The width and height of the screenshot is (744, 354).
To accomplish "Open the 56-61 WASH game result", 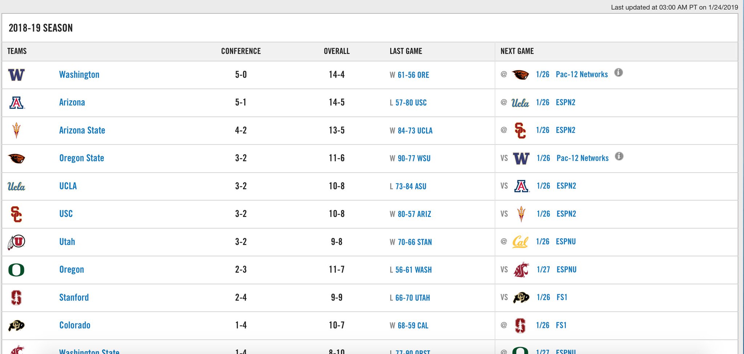I will coord(413,270).
